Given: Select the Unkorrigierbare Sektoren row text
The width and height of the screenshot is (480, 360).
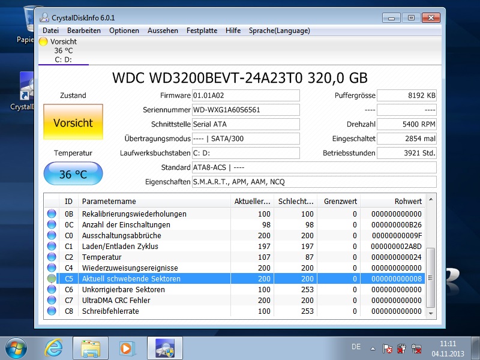Looking at the screenshot, I should (x=124, y=289).
